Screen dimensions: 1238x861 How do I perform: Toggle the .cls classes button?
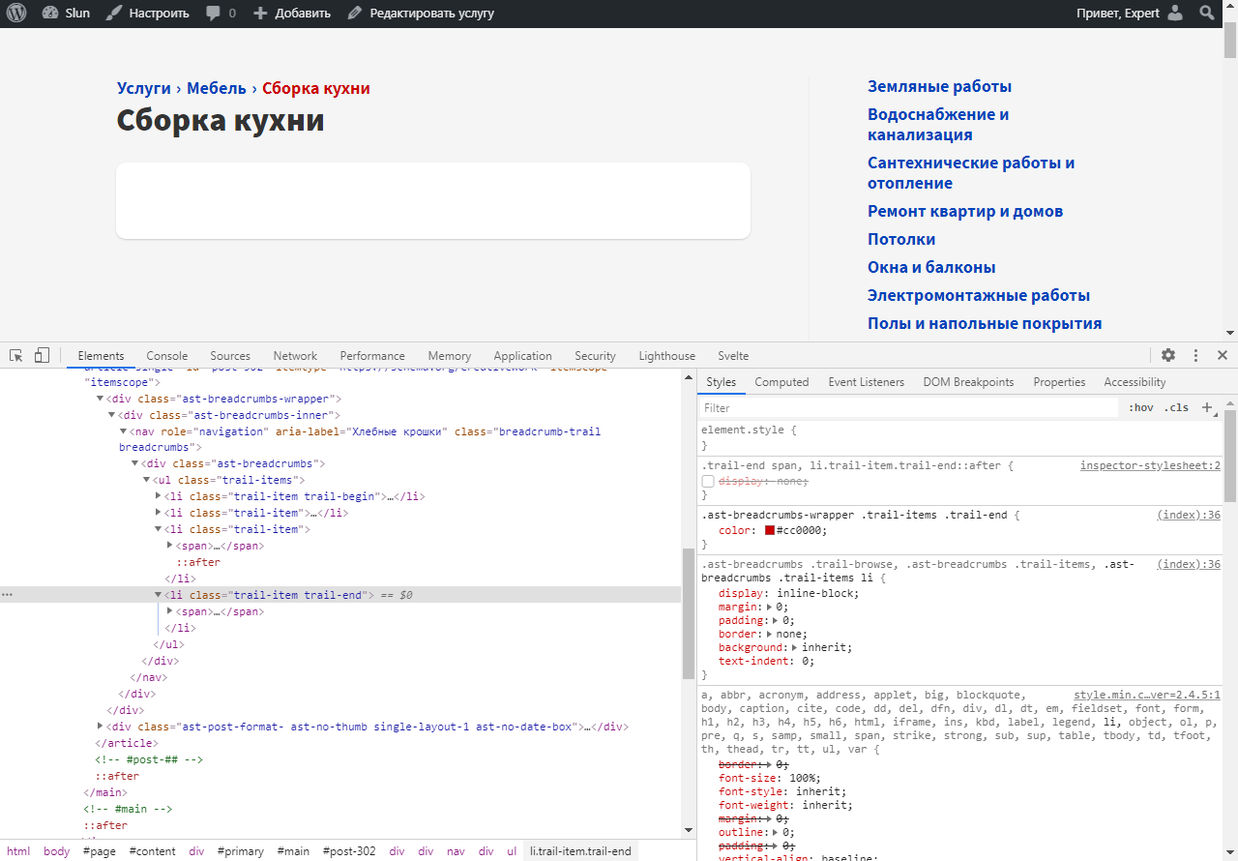(1176, 408)
